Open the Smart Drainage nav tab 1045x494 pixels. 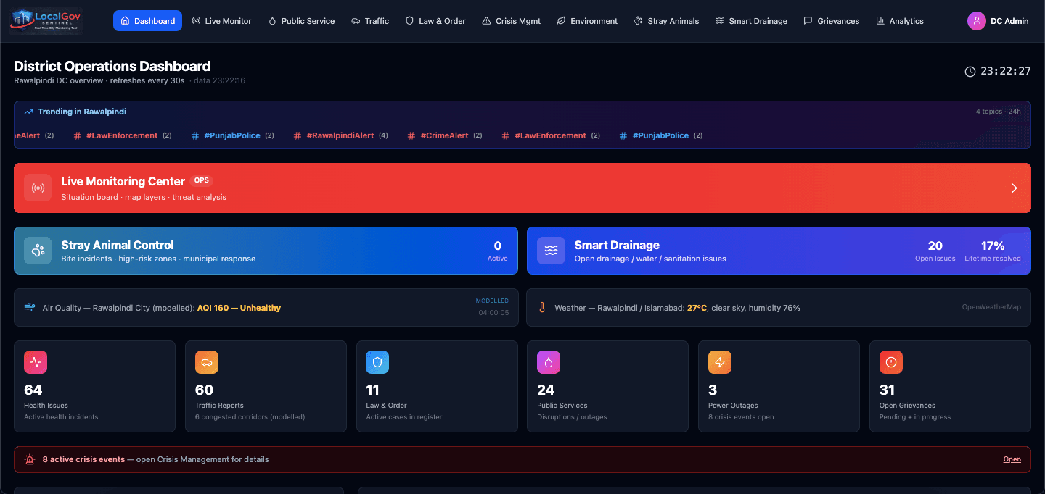pyautogui.click(x=751, y=21)
